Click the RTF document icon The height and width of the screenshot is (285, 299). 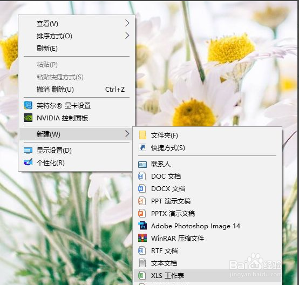click(142, 250)
